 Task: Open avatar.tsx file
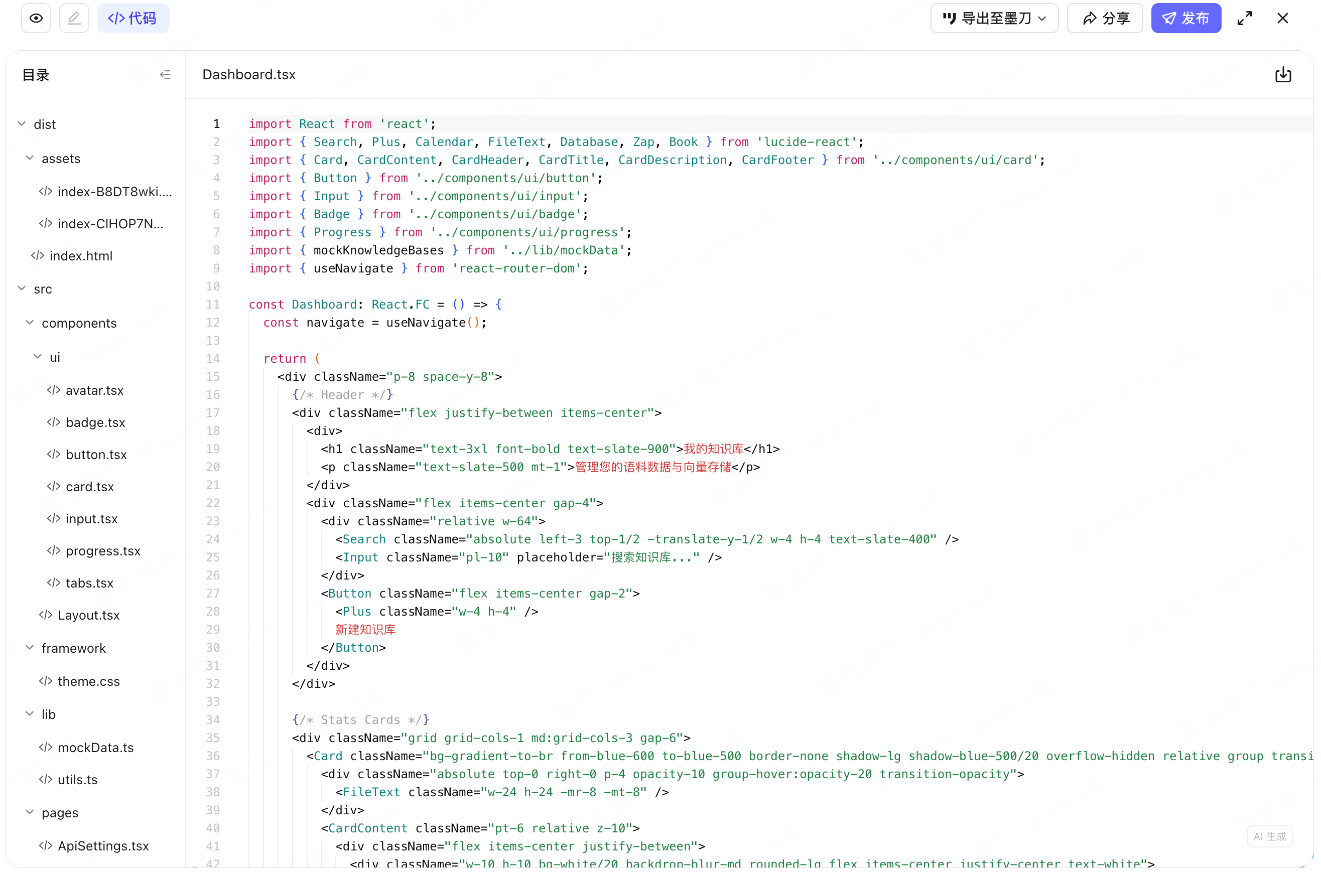point(85,390)
